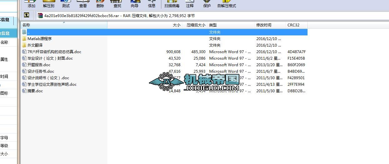Click the 查看 toolbar button
This screenshot has height=164, width=389.
click(x=83, y=4)
